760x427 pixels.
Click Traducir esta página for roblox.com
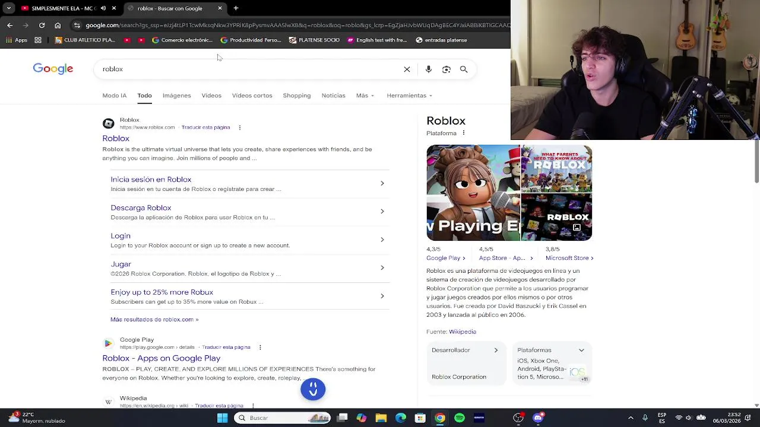205,128
